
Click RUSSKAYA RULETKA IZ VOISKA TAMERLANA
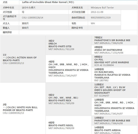[112, 76]
